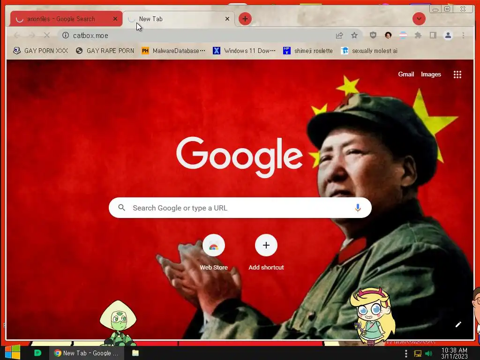
Task: Open the MalwareDatabase bookmark
Action: coord(173,51)
